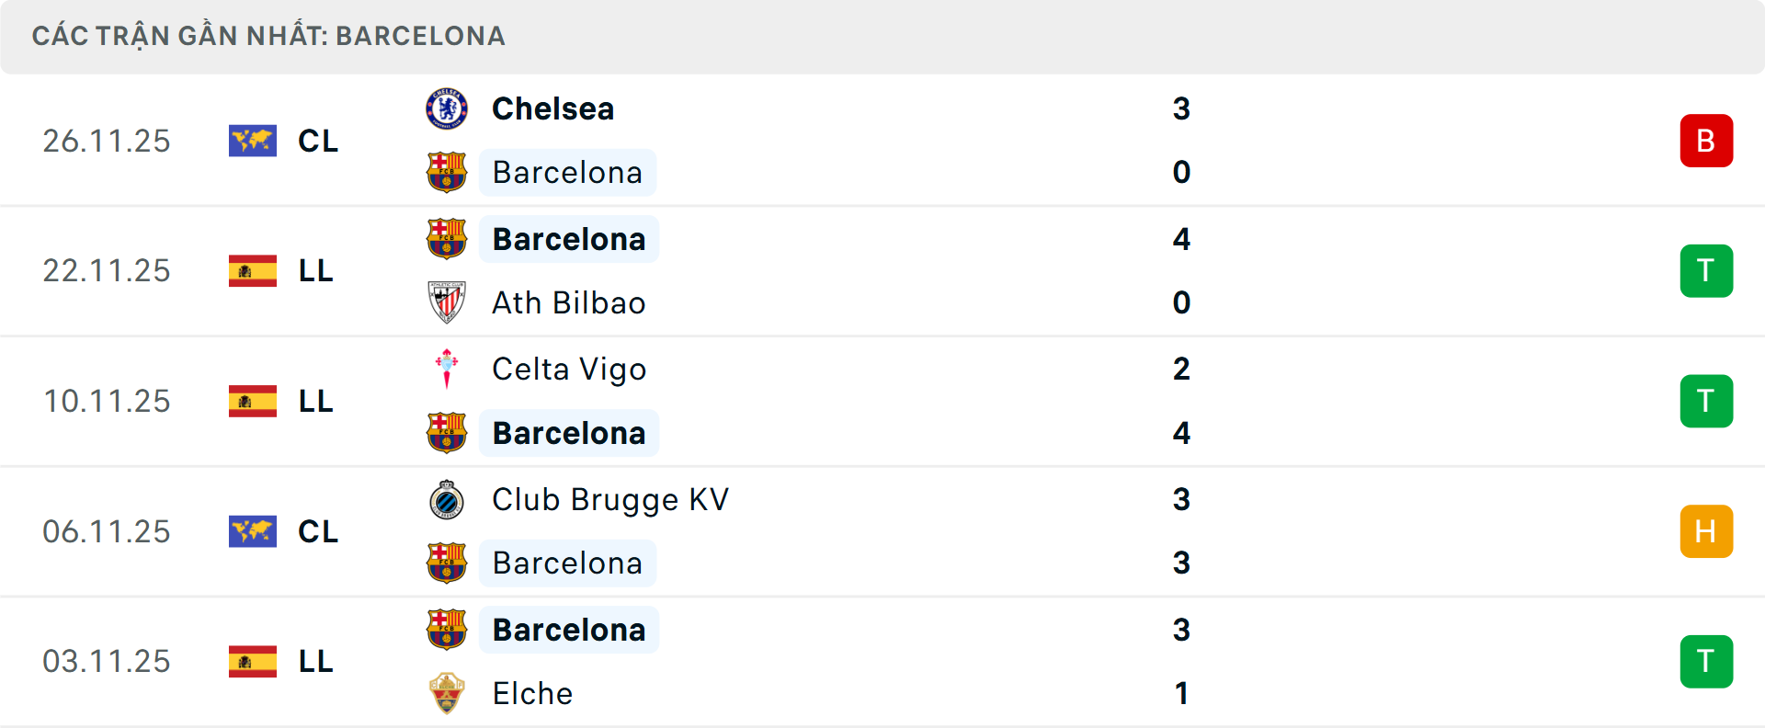Click the red B result badge
1765x728 pixels.
coord(1706,141)
